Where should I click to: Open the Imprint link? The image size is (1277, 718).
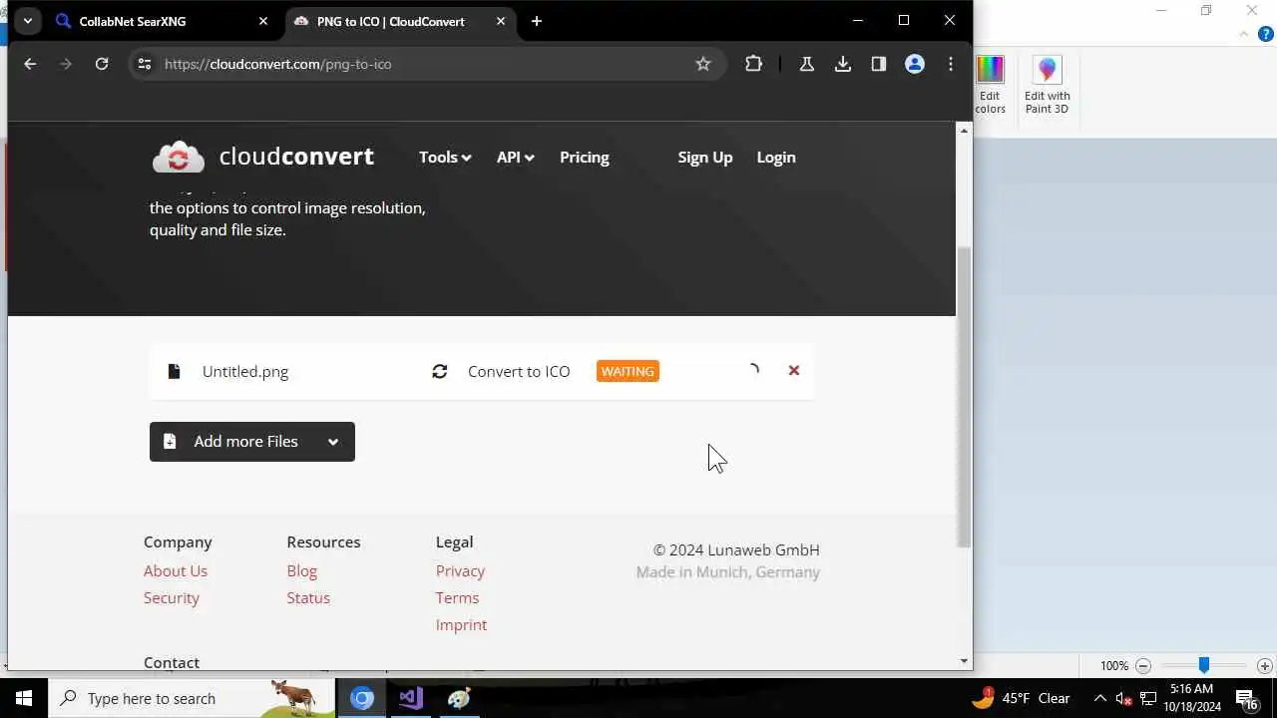tap(461, 624)
